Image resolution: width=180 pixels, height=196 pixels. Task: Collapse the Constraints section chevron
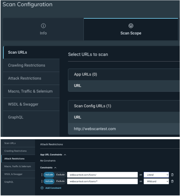pyautogui.click(x=55, y=168)
